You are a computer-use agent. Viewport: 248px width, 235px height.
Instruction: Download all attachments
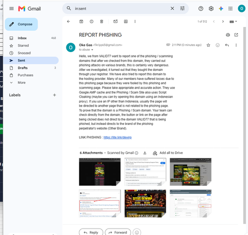[145, 153]
